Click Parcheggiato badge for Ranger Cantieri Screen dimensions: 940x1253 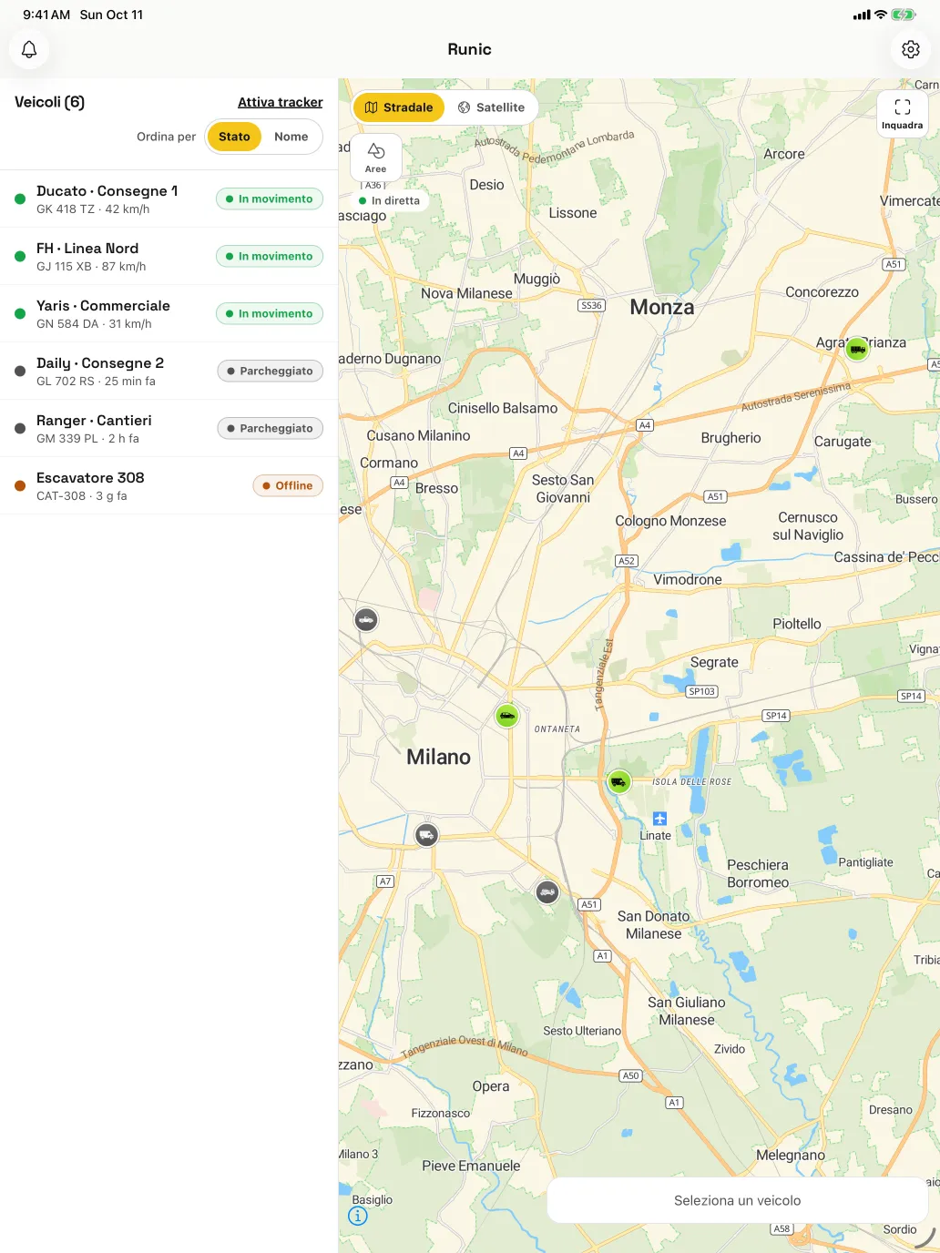click(271, 428)
